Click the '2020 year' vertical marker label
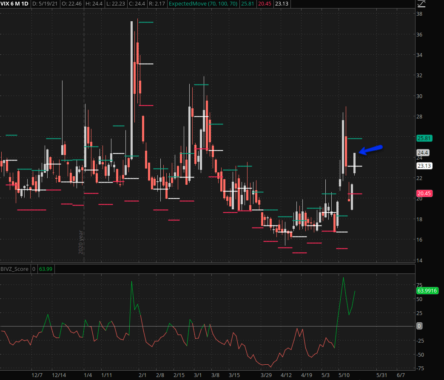The width and height of the screenshot is (444, 380). tap(80, 242)
